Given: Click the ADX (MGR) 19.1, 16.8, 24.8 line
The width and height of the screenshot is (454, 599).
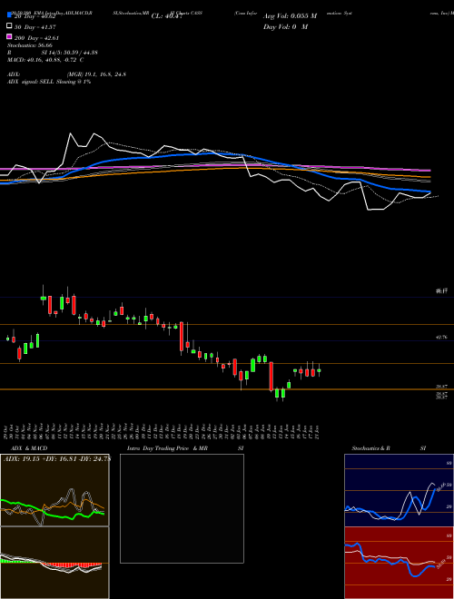Looking at the screenshot, I should tap(66, 74).
